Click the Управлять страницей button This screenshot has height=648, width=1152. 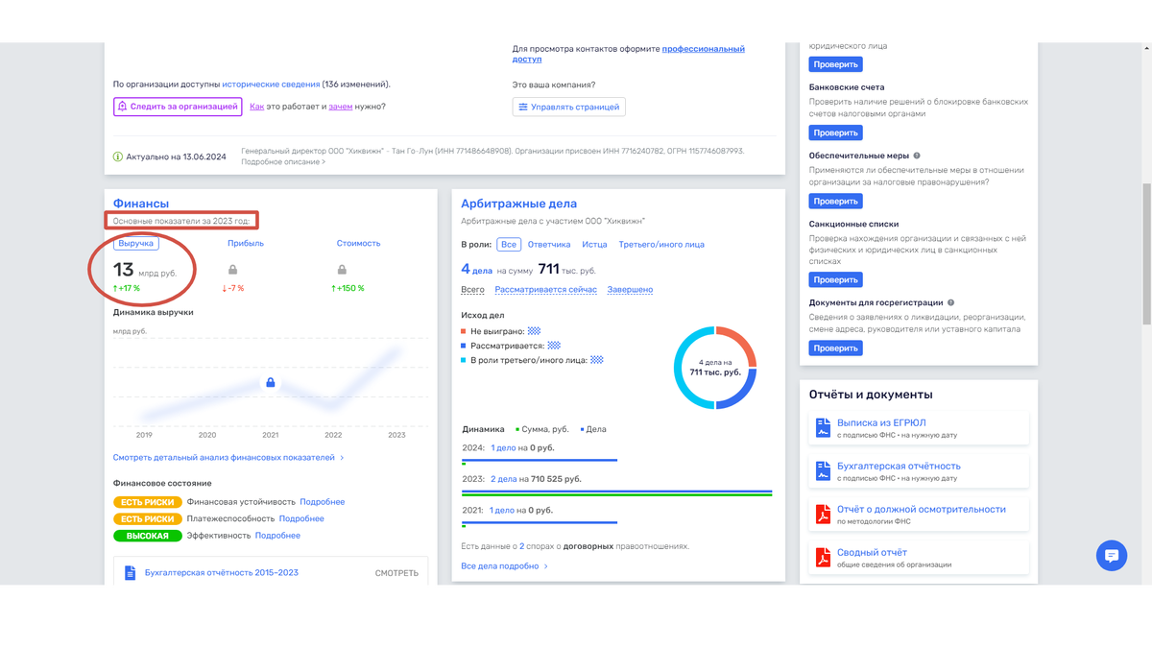(x=569, y=107)
